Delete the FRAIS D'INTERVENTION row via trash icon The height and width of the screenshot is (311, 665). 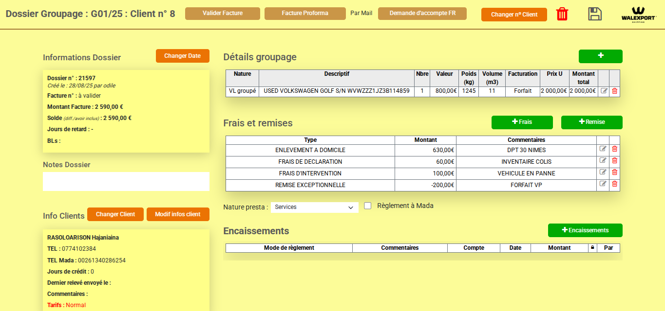tap(614, 173)
